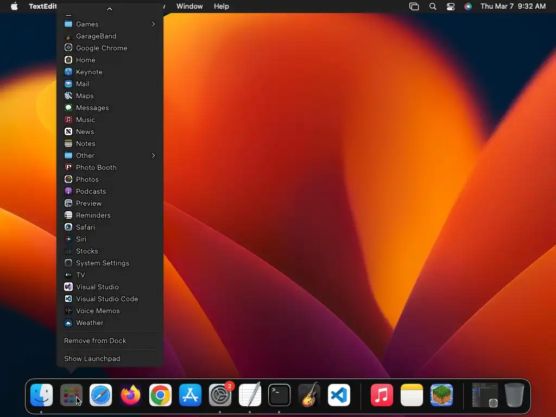The height and width of the screenshot is (417, 556).
Task: Select Visual Studio from the app list
Action: click(x=110, y=287)
